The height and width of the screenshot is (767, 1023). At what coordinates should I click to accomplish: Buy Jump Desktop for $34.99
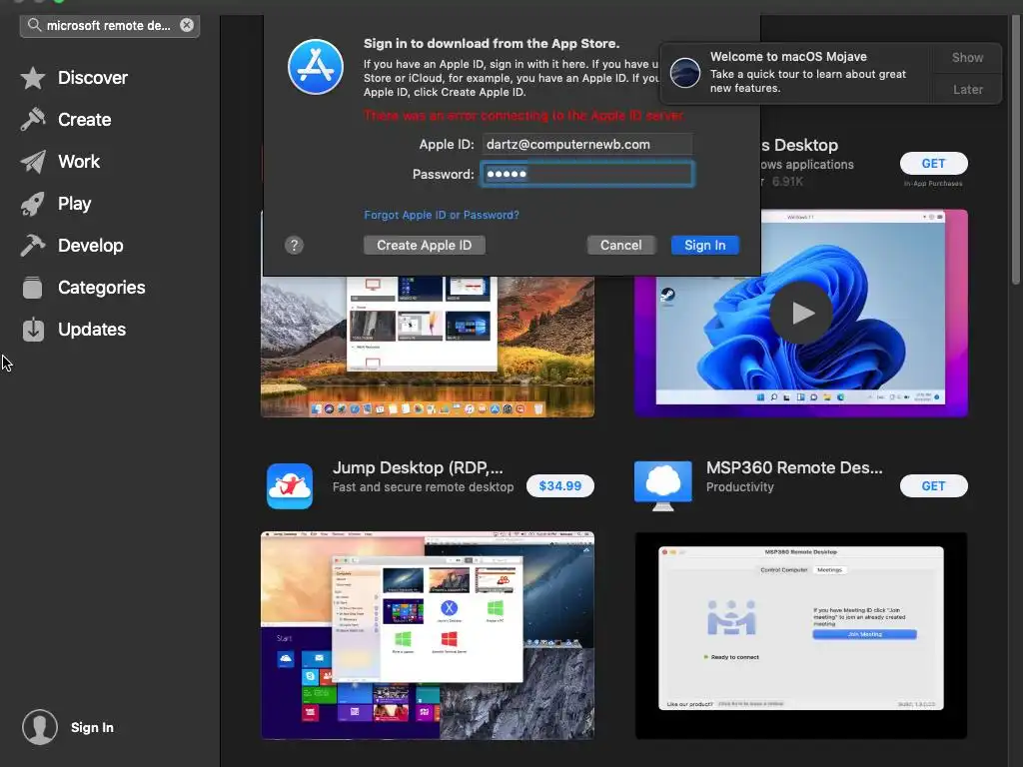559,486
